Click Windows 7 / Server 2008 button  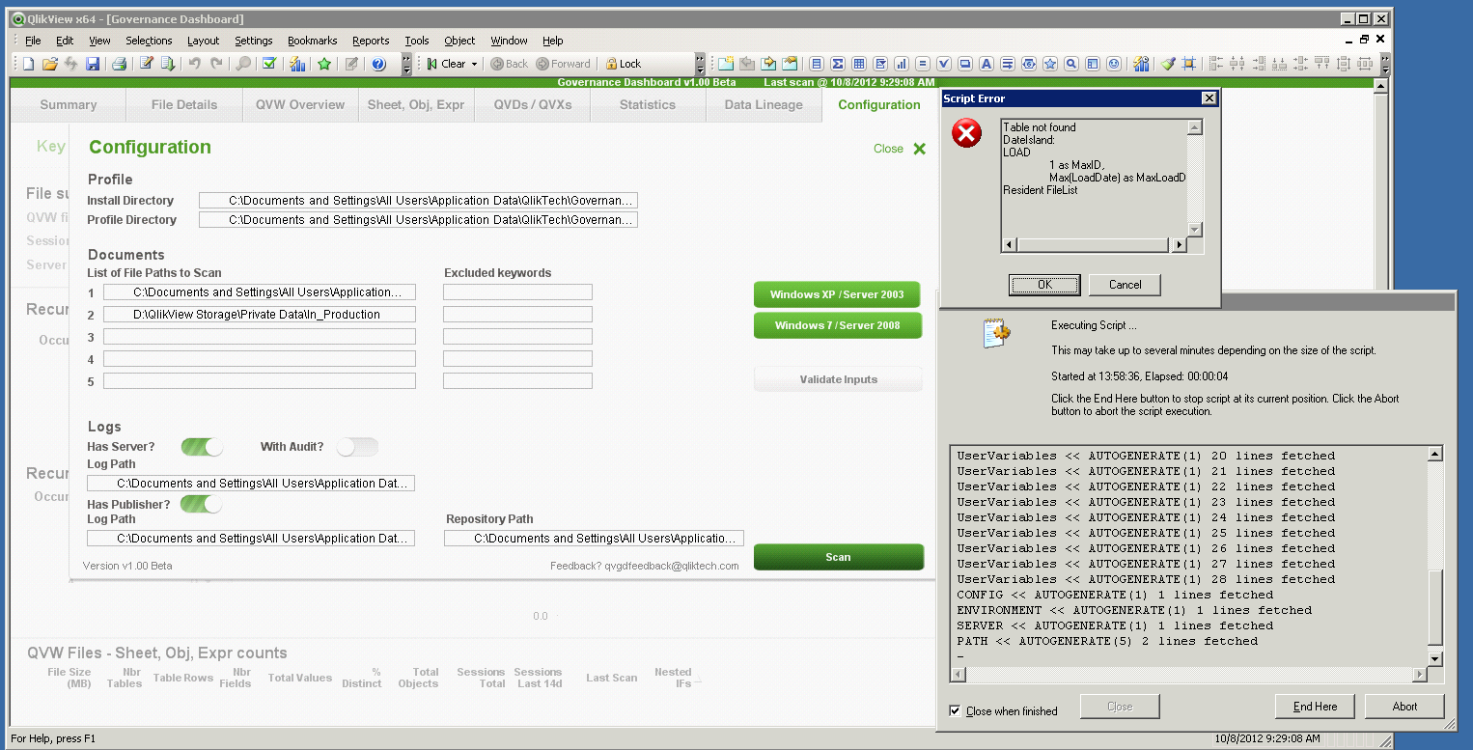click(837, 325)
